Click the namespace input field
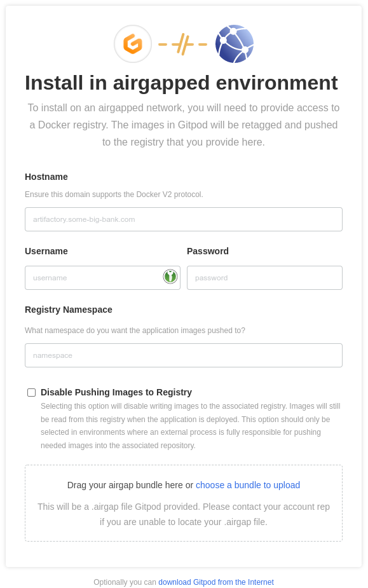The width and height of the screenshot is (368, 588). click(184, 355)
